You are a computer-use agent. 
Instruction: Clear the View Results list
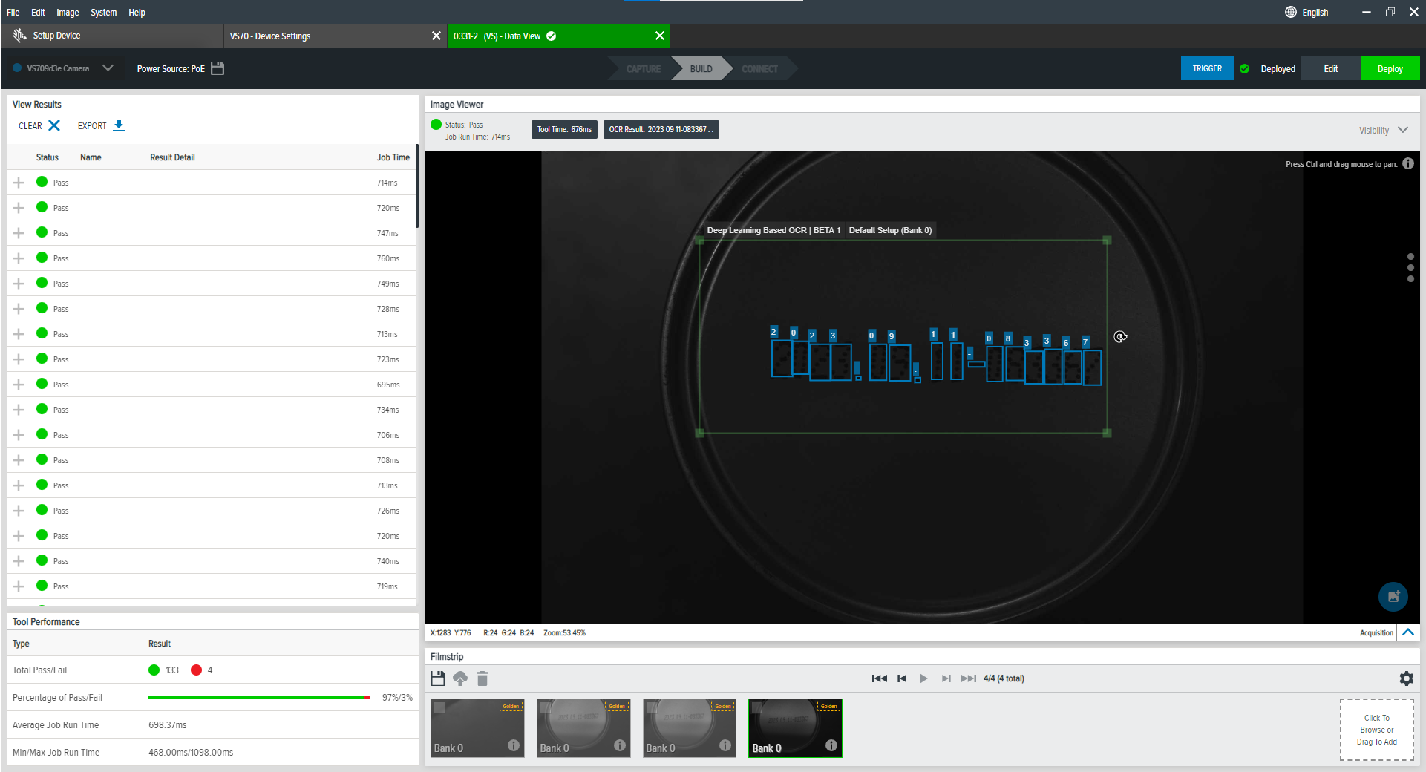[54, 125]
